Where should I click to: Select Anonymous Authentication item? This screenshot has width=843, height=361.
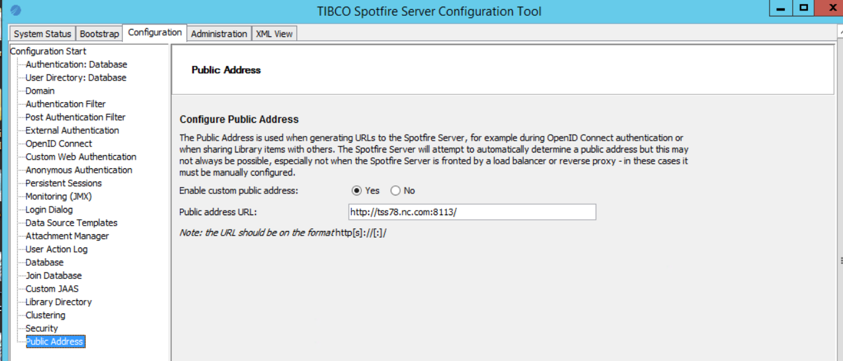click(x=79, y=170)
